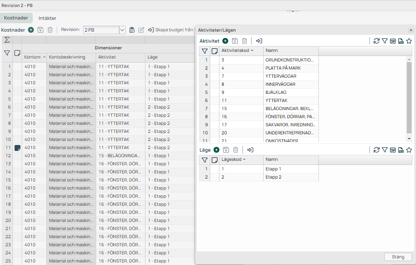Select the Kostnader tab
416x265 pixels.
click(16, 18)
